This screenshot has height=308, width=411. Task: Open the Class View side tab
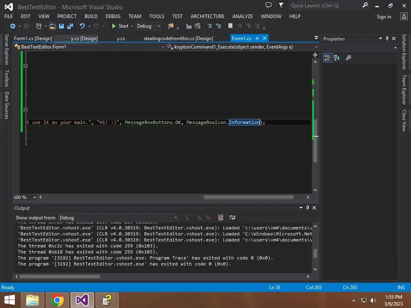[x=405, y=120]
